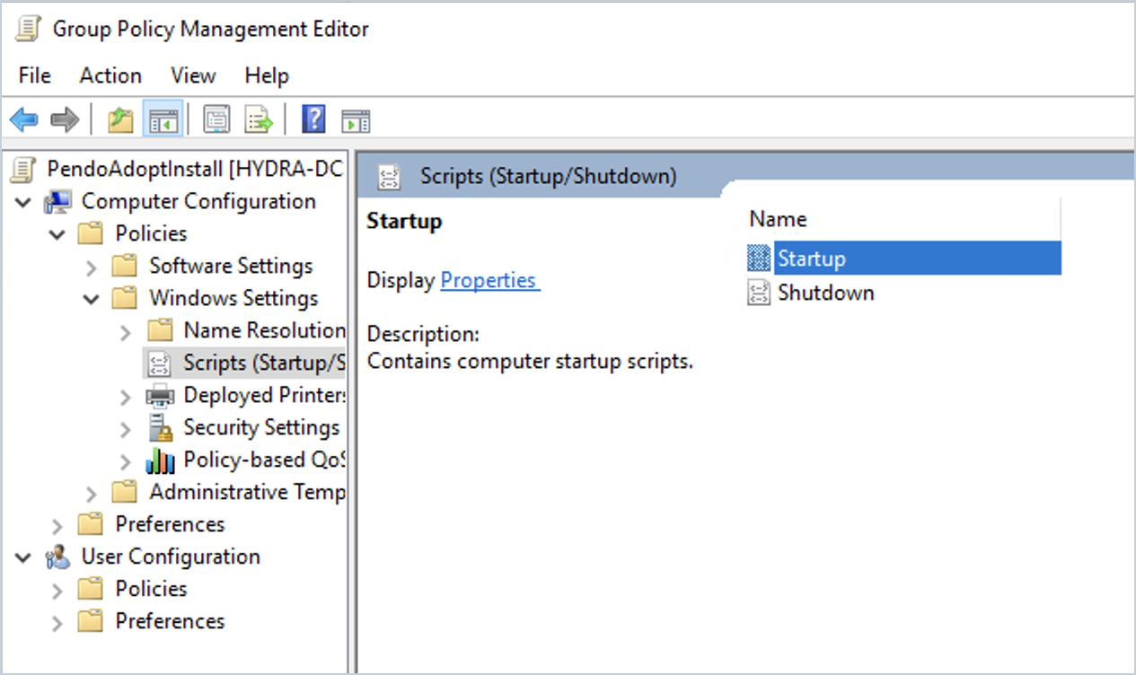
Task: Click the Software Settings folder icon
Action: tap(124, 267)
